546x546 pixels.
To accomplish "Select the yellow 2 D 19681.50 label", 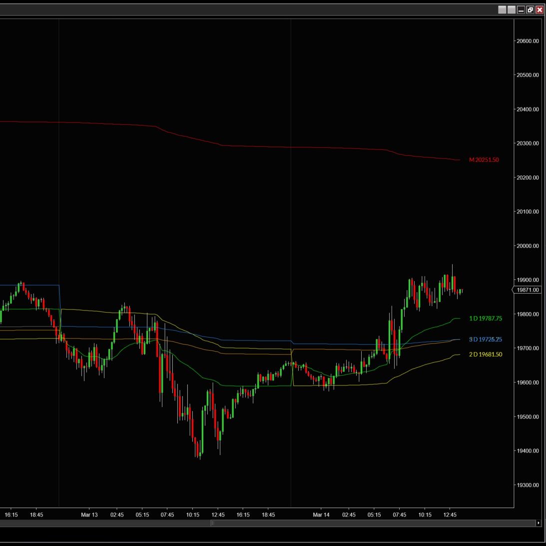I will point(486,354).
